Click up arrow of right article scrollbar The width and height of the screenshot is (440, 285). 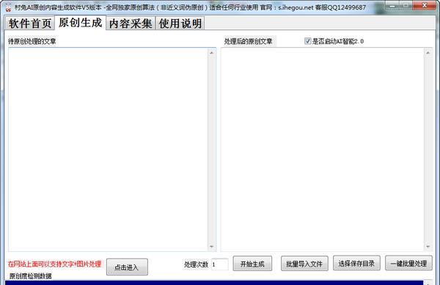coord(428,53)
